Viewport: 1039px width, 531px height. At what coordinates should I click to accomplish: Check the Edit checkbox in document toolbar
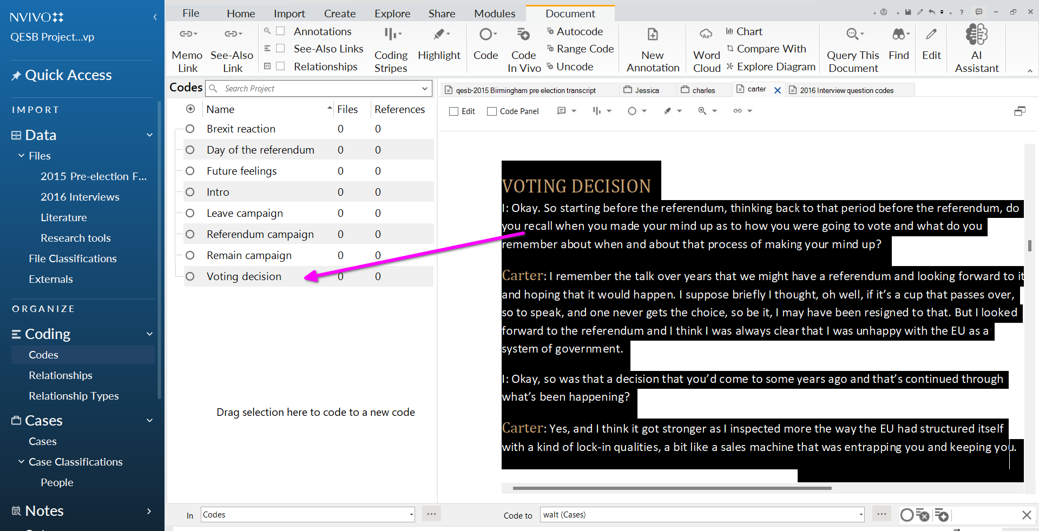click(x=454, y=111)
